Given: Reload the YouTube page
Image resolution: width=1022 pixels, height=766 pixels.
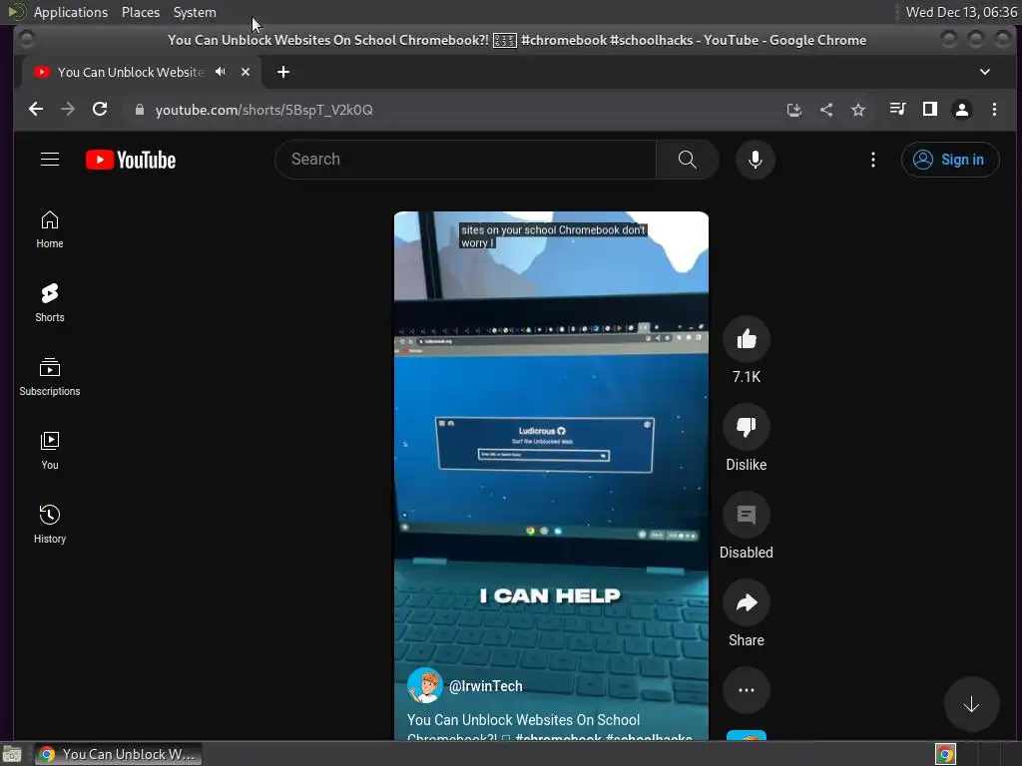Looking at the screenshot, I should 100,110.
